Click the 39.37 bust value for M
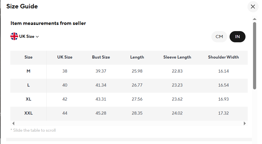This screenshot has height=144, width=262. coord(101,71)
